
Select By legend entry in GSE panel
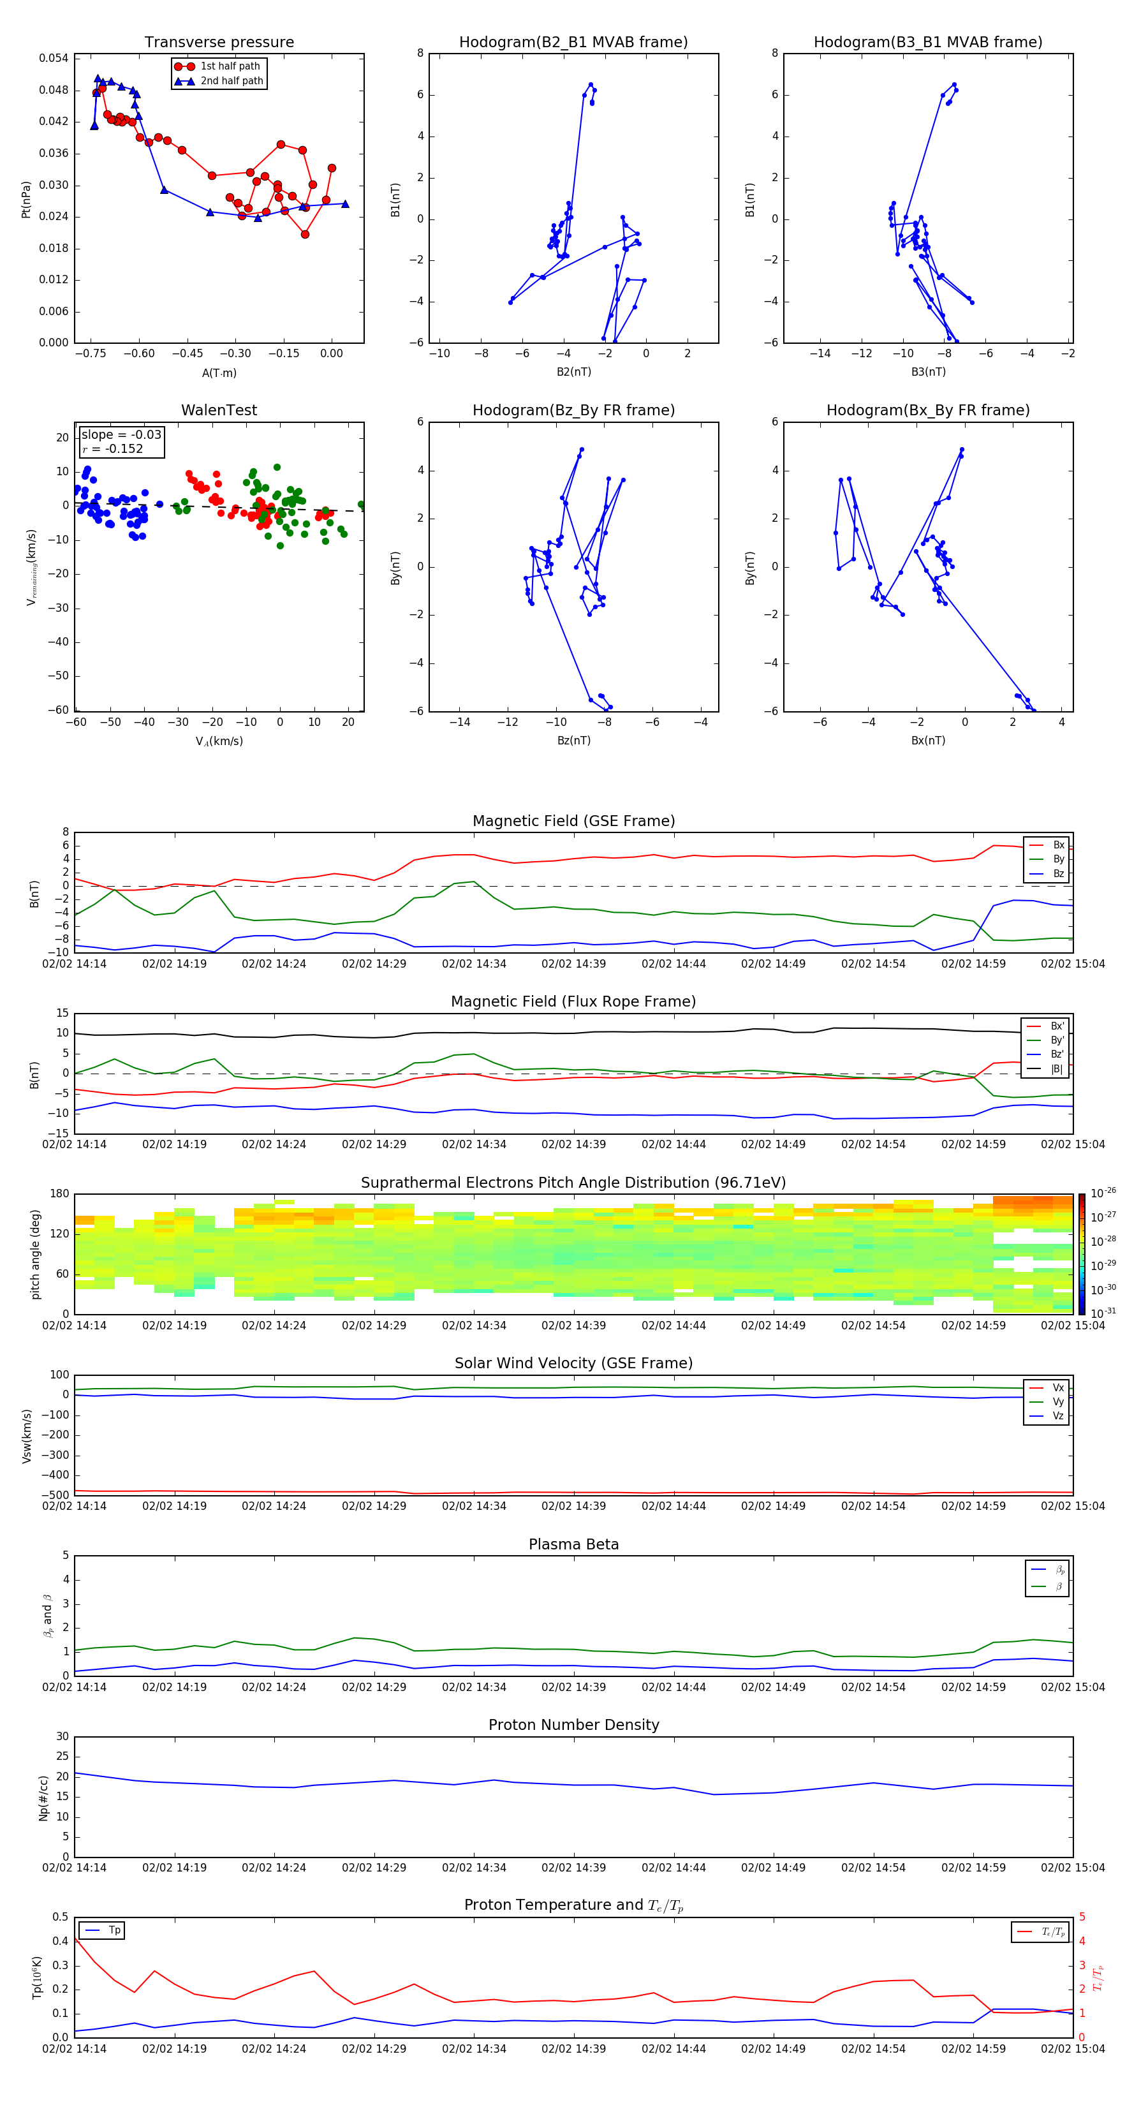click(1047, 859)
